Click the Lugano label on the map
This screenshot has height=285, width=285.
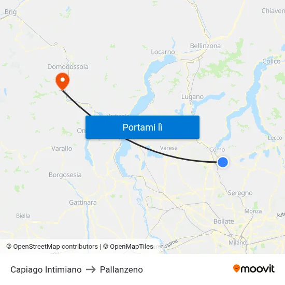[192, 97]
